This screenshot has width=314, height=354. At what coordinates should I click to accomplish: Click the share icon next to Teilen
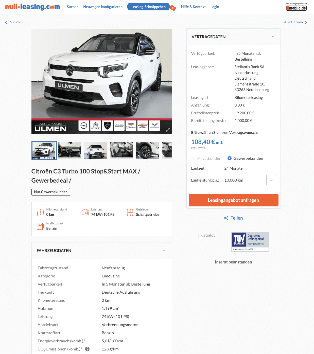click(x=226, y=218)
